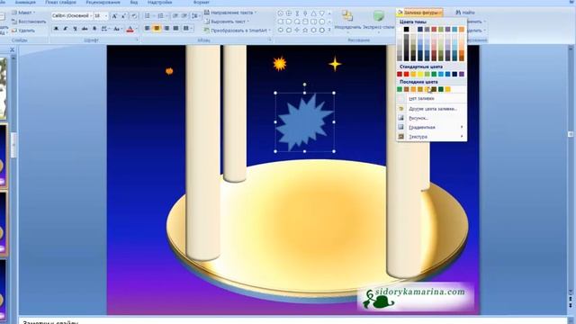Select the 5-point star in shapes gallery
This screenshot has height=324, width=576.
(305, 30)
